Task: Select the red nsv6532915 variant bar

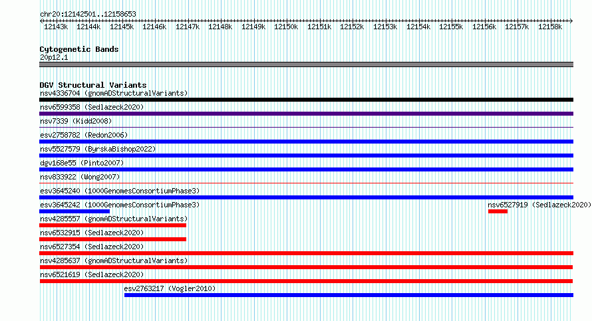Action: [113, 239]
